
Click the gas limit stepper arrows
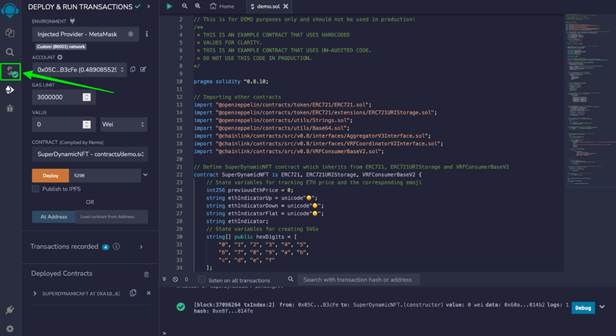87,97
